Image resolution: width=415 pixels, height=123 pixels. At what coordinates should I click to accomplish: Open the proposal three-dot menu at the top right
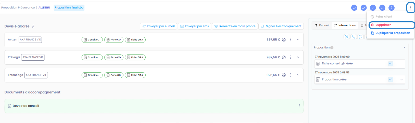[410, 8]
